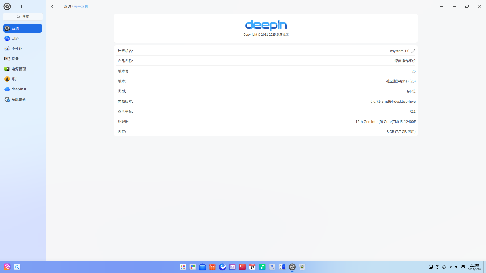Open 系统更新 settings
The height and width of the screenshot is (273, 486).
click(23, 99)
